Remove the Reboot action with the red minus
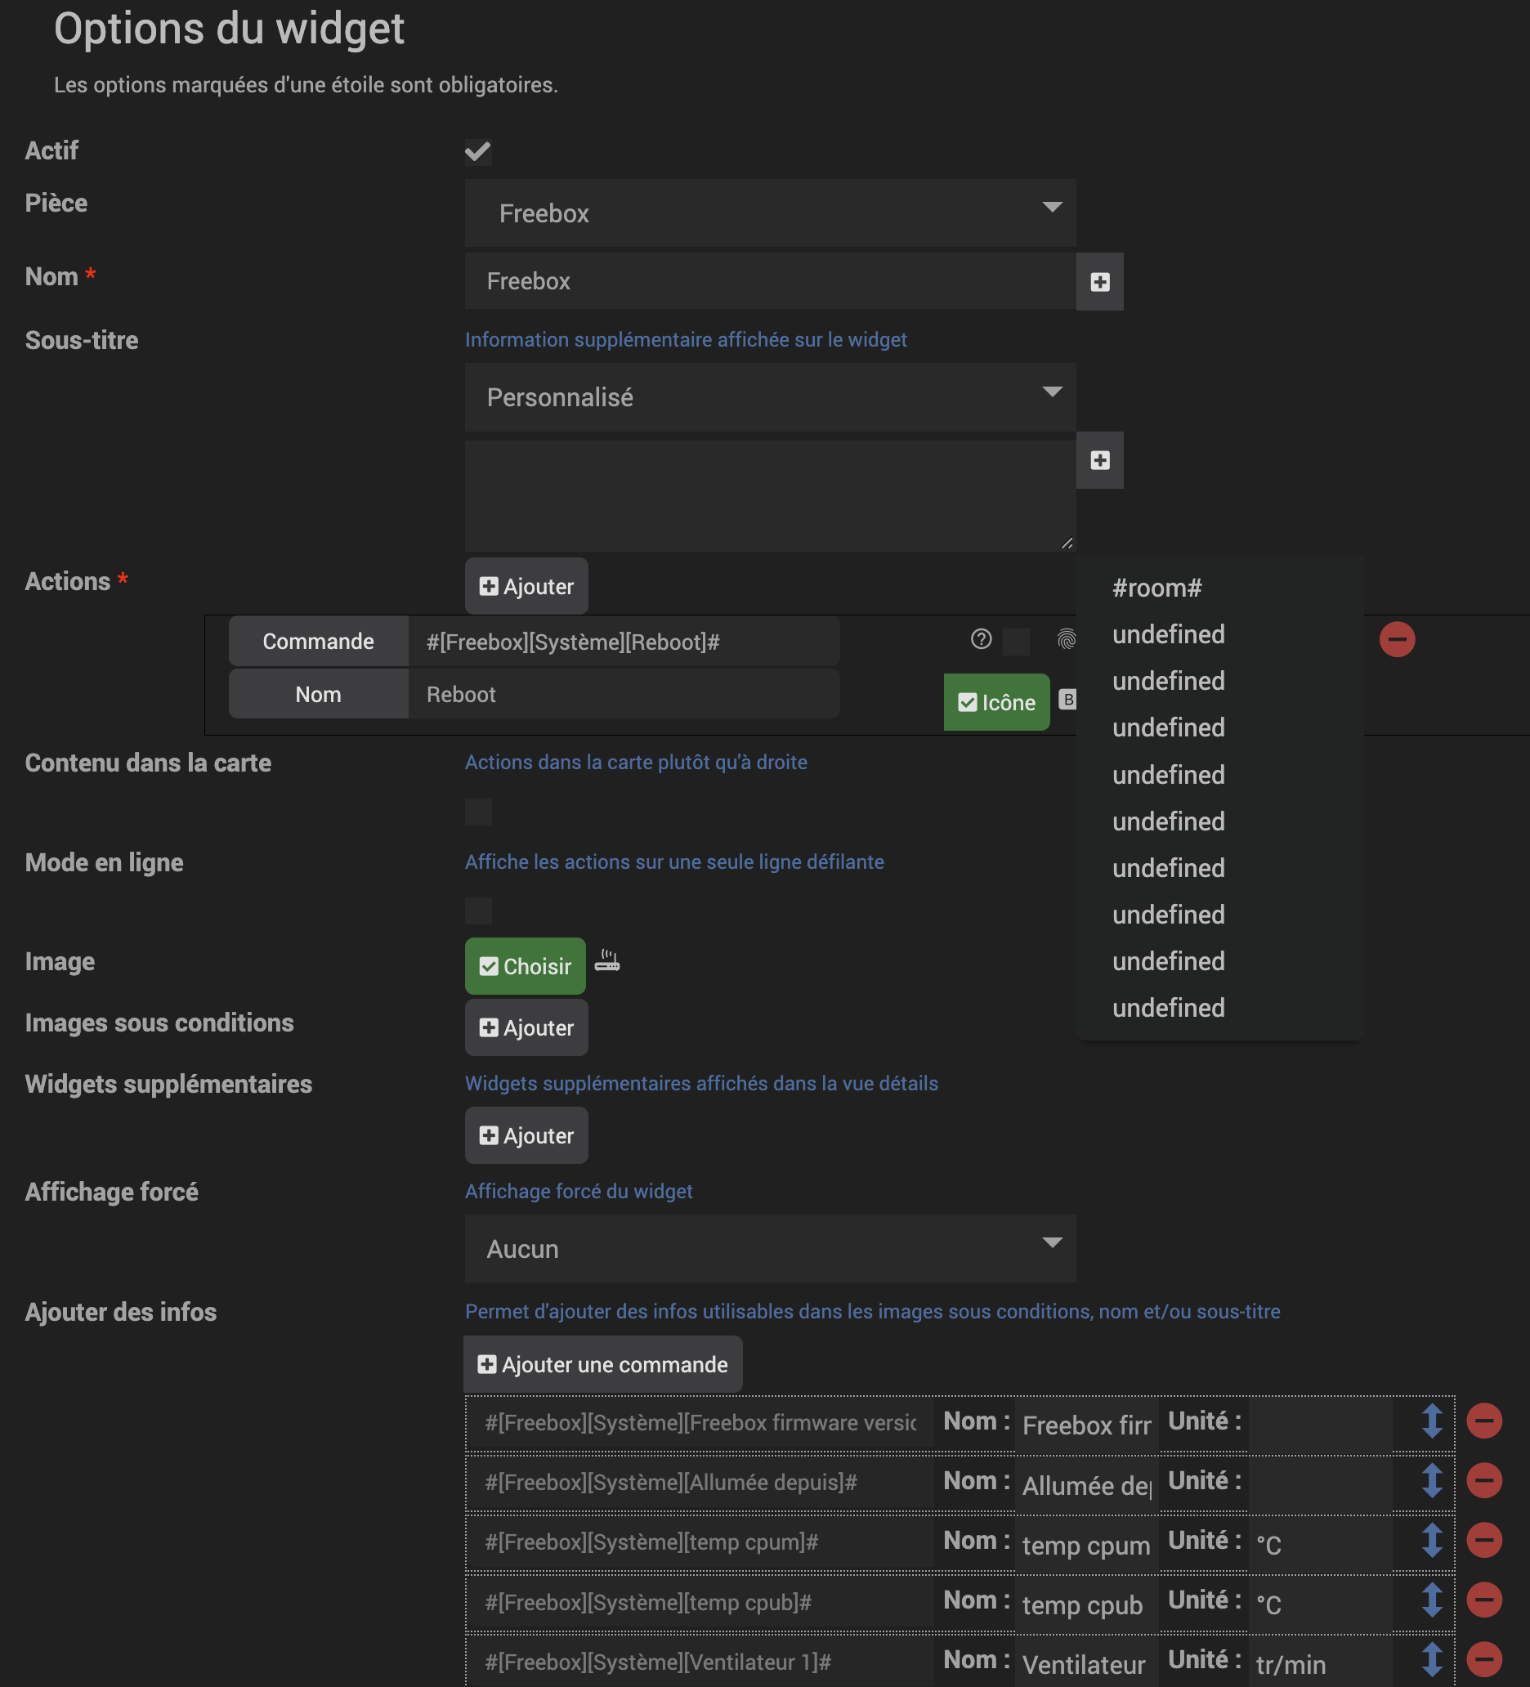 pos(1396,639)
